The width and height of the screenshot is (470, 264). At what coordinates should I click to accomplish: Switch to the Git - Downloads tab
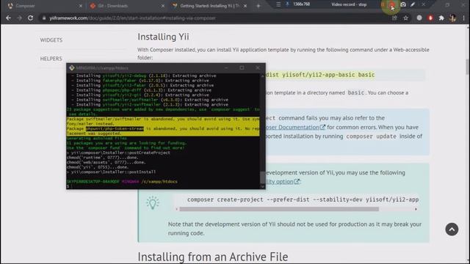coord(127,6)
